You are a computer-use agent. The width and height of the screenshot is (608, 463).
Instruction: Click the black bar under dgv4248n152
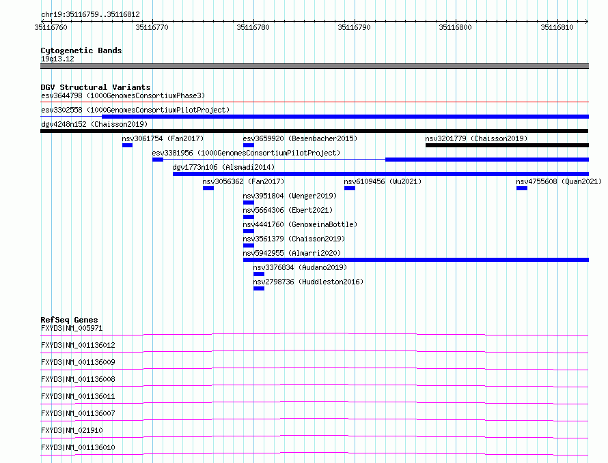tap(314, 131)
